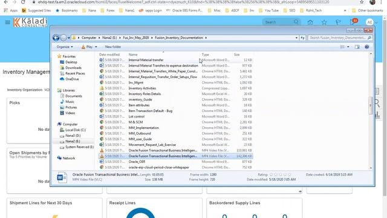This screenshot has height=218, width=387.
Task: Click Nana2 (E:) in breadcrumb path
Action: click(109, 38)
